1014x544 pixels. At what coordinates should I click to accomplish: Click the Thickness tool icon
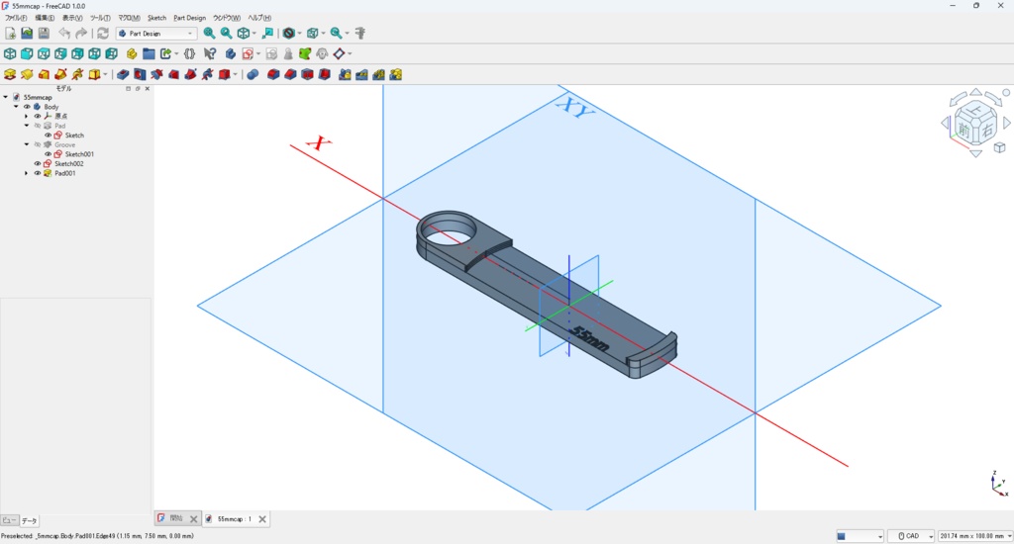[x=325, y=74]
